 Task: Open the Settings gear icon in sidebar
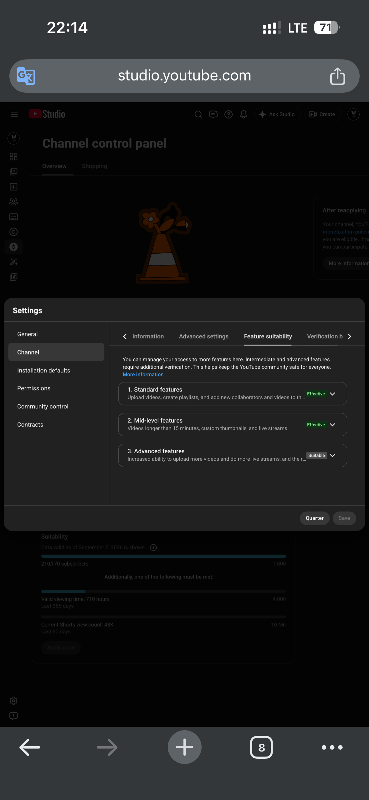point(13,701)
